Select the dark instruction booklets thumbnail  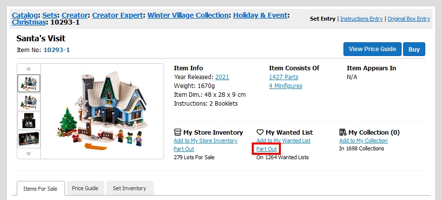click(29, 121)
